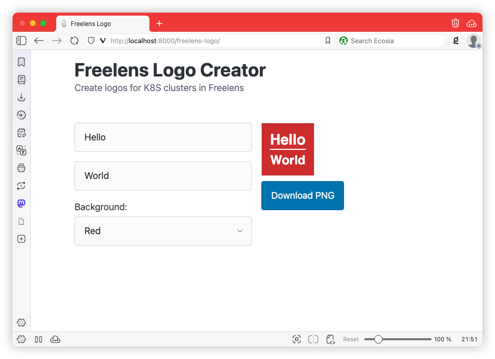
Task: Open page actions icon in status bar
Action: tap(330, 339)
